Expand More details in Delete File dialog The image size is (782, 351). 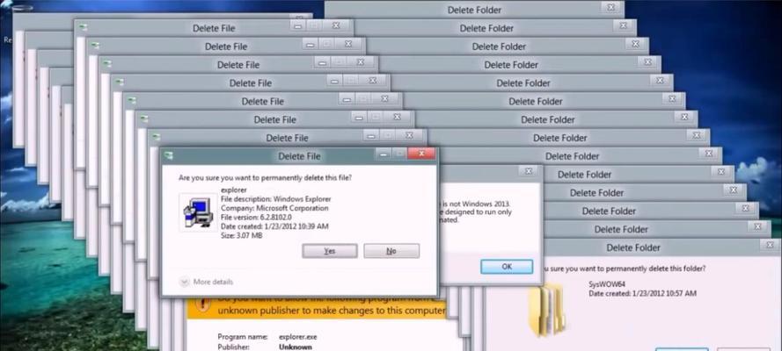pos(206,282)
